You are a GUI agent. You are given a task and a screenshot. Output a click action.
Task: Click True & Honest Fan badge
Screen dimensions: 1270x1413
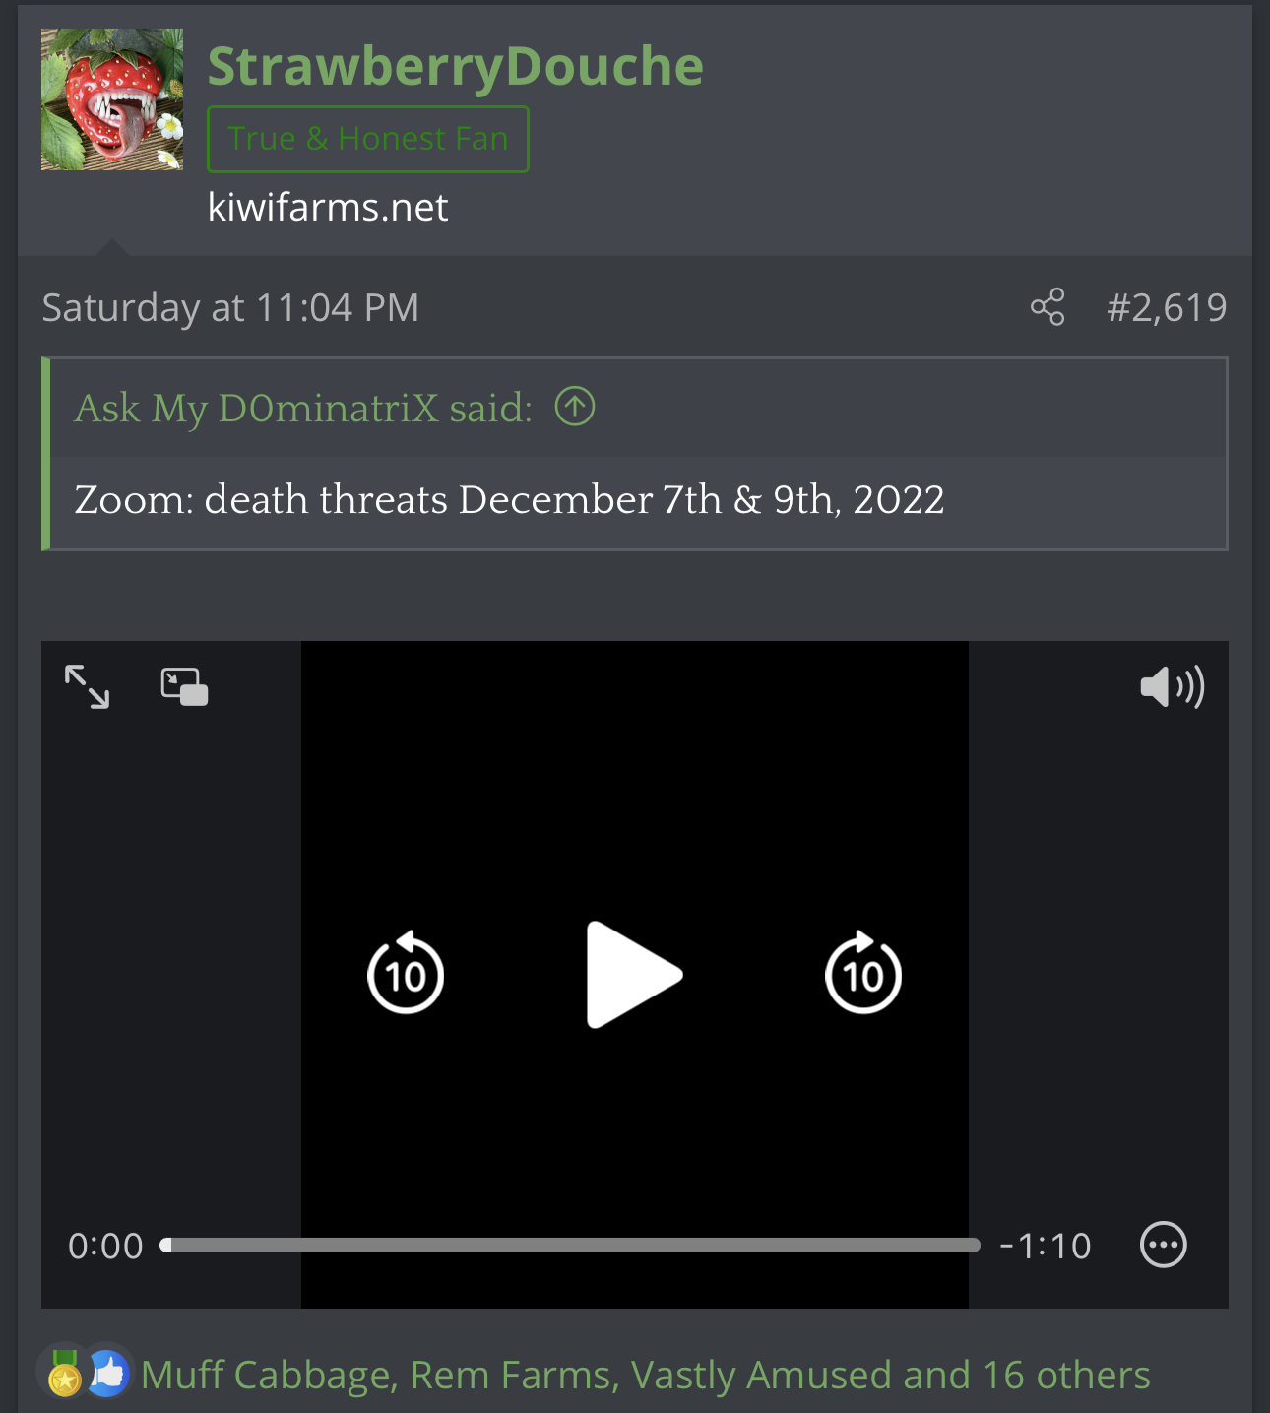pyautogui.click(x=368, y=139)
